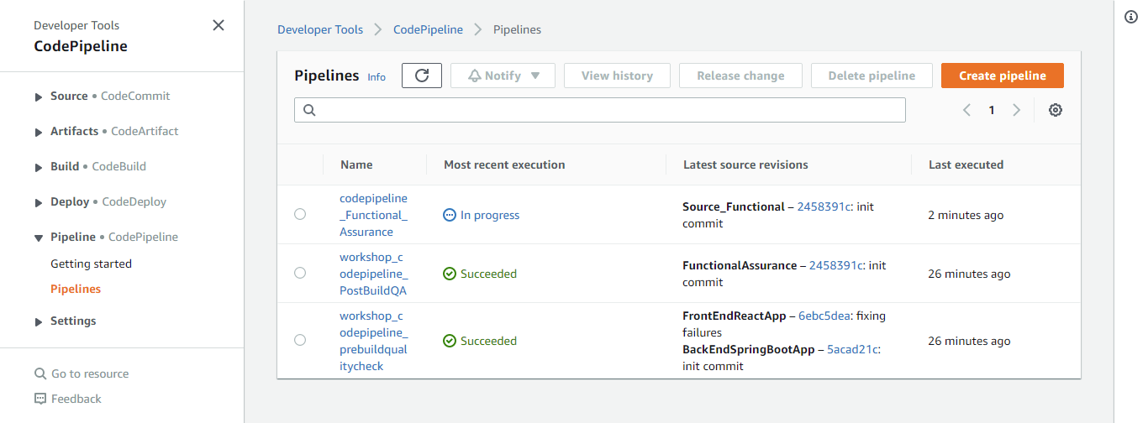The height and width of the screenshot is (423, 1148).
Task: Select the workshop_codepipeline_prebuildqualitycheck radio button
Action: (300, 341)
